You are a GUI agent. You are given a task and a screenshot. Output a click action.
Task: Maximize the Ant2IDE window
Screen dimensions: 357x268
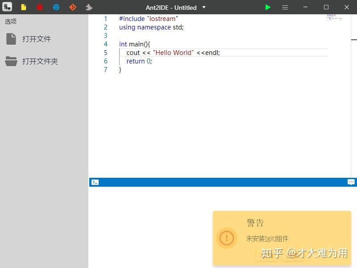326,7
